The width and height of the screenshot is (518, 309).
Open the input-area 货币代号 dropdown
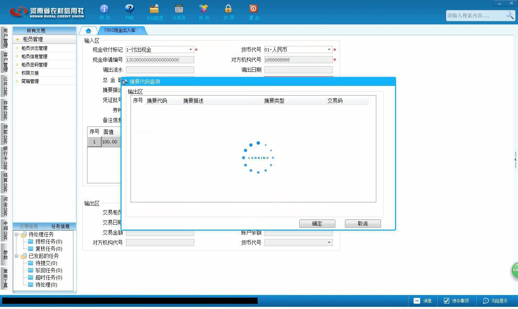click(x=329, y=50)
